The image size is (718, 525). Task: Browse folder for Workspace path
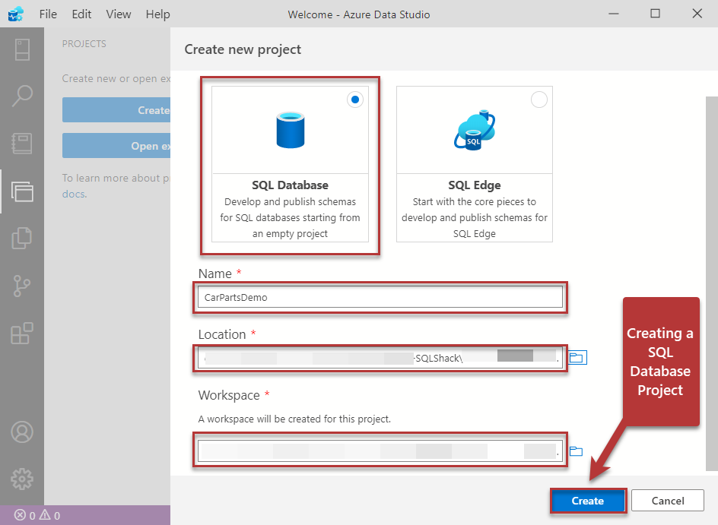point(576,451)
